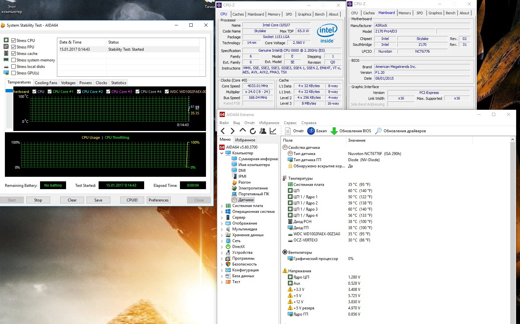
Task: Select the Имя компьютера icon in tree
Action: coord(234,165)
